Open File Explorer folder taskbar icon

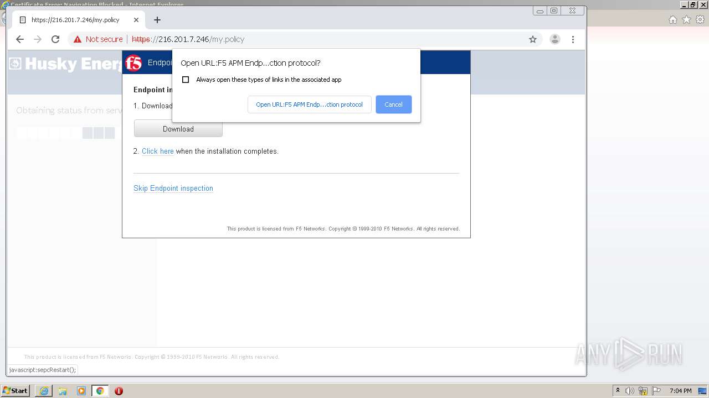click(63, 391)
